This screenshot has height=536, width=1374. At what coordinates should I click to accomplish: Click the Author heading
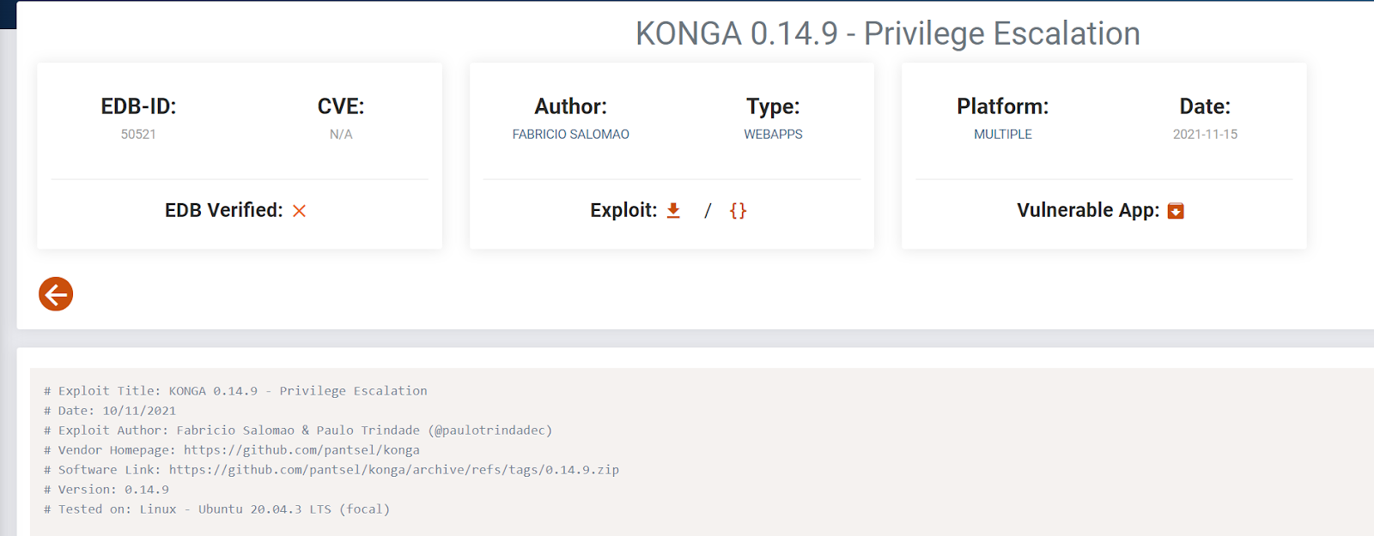pos(571,106)
